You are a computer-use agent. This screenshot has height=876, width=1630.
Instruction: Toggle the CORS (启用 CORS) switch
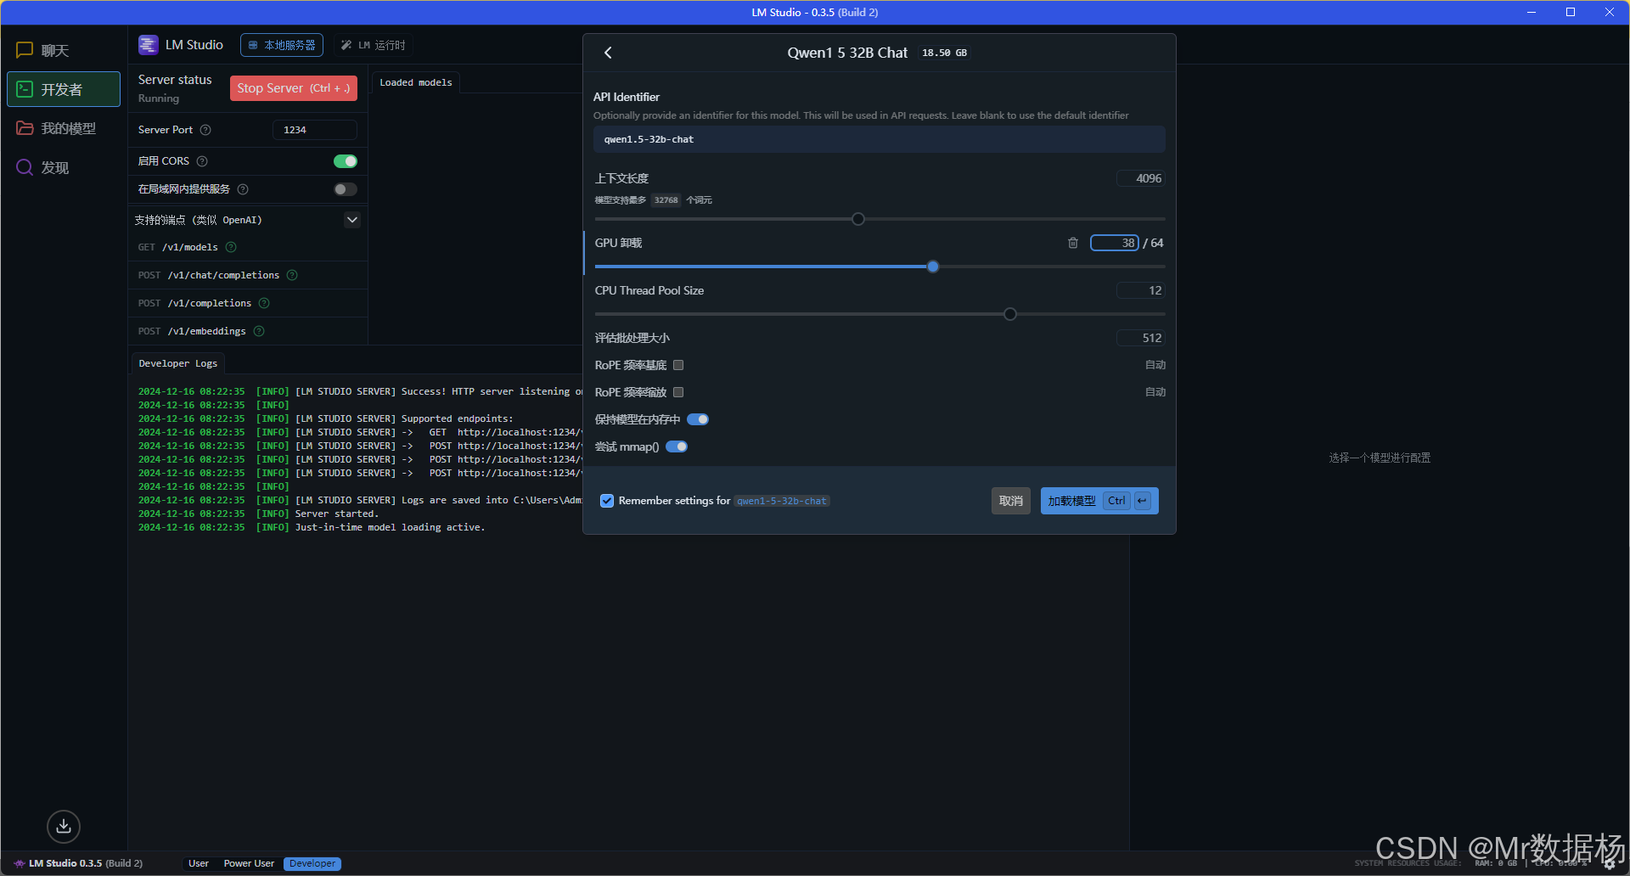(x=346, y=161)
